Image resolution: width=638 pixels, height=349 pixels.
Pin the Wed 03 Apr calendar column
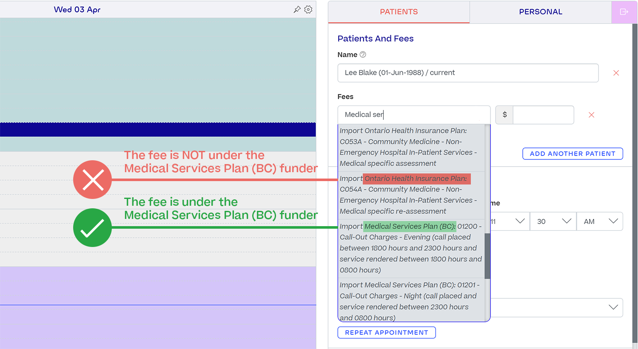pyautogui.click(x=297, y=9)
